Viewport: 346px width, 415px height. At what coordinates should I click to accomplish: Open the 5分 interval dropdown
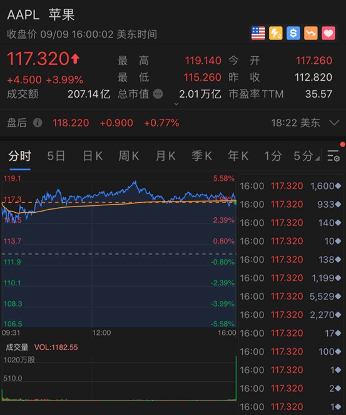tap(307, 156)
